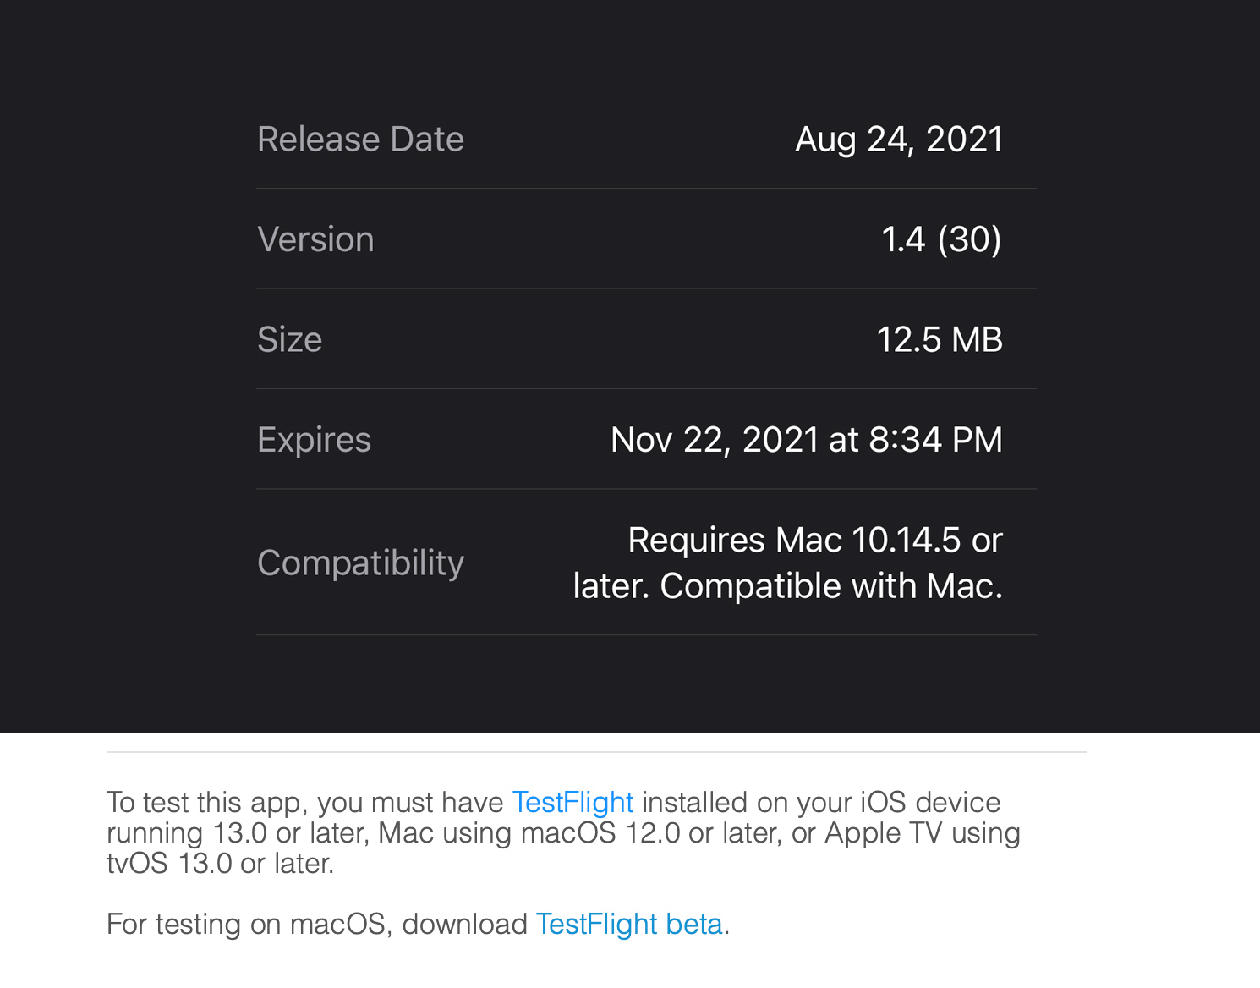
Task: Click the Version row label
Action: pyautogui.click(x=315, y=239)
